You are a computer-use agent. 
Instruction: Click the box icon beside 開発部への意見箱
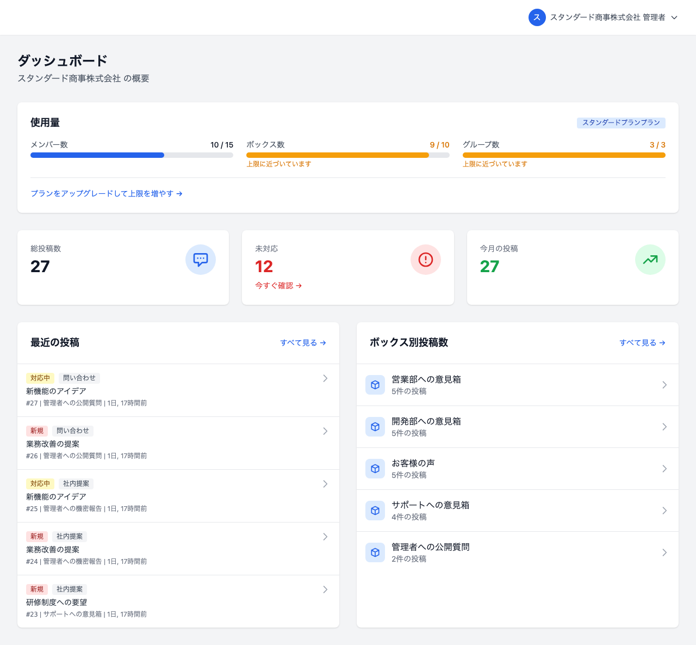tap(375, 427)
